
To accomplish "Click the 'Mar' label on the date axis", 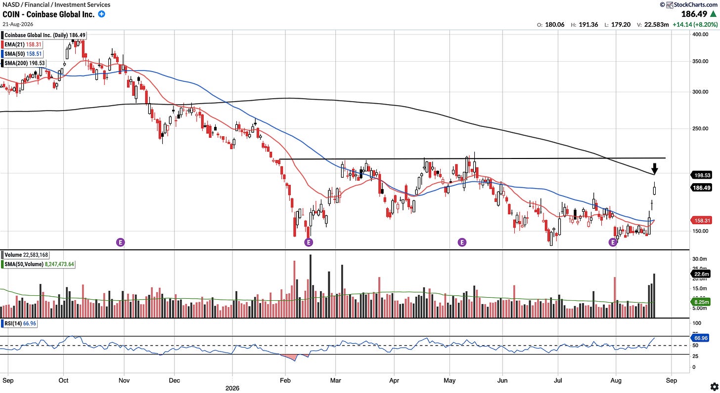I will click(x=336, y=381).
